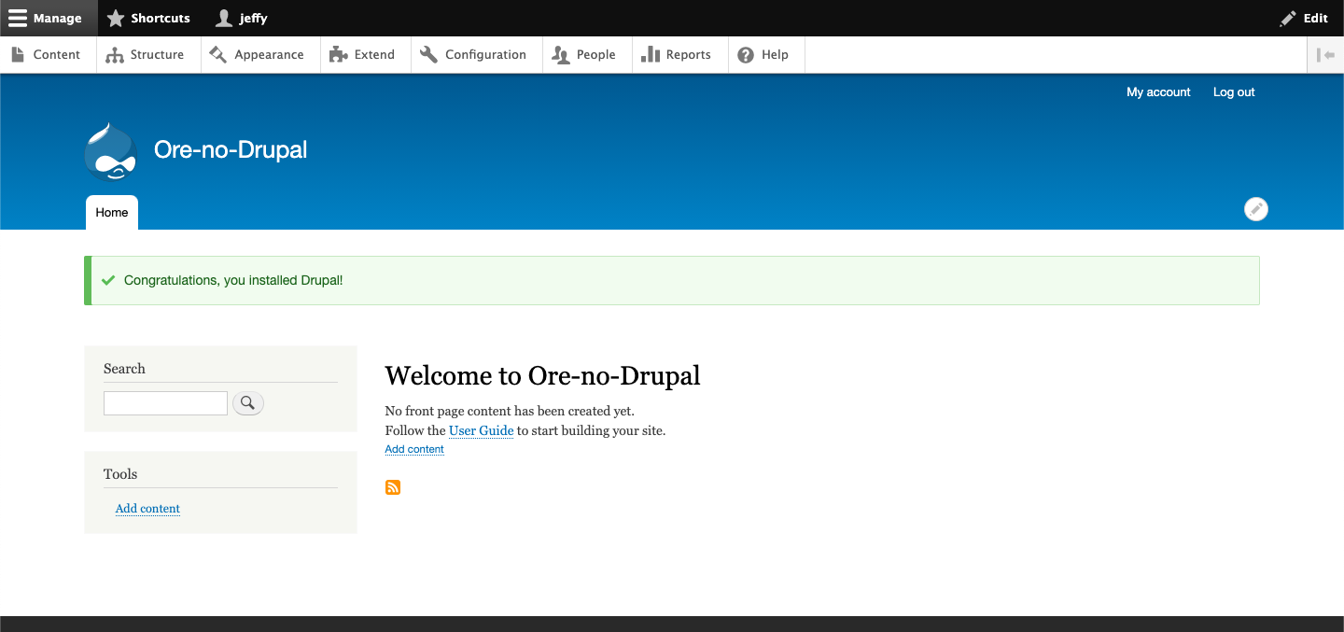Click "No front page content" text
Viewport: 1344px width, 632px height.
coord(510,411)
